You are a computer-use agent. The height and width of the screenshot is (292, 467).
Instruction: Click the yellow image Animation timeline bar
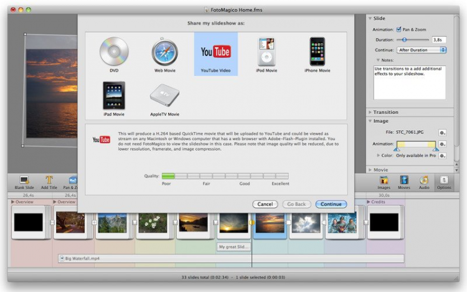click(416, 144)
